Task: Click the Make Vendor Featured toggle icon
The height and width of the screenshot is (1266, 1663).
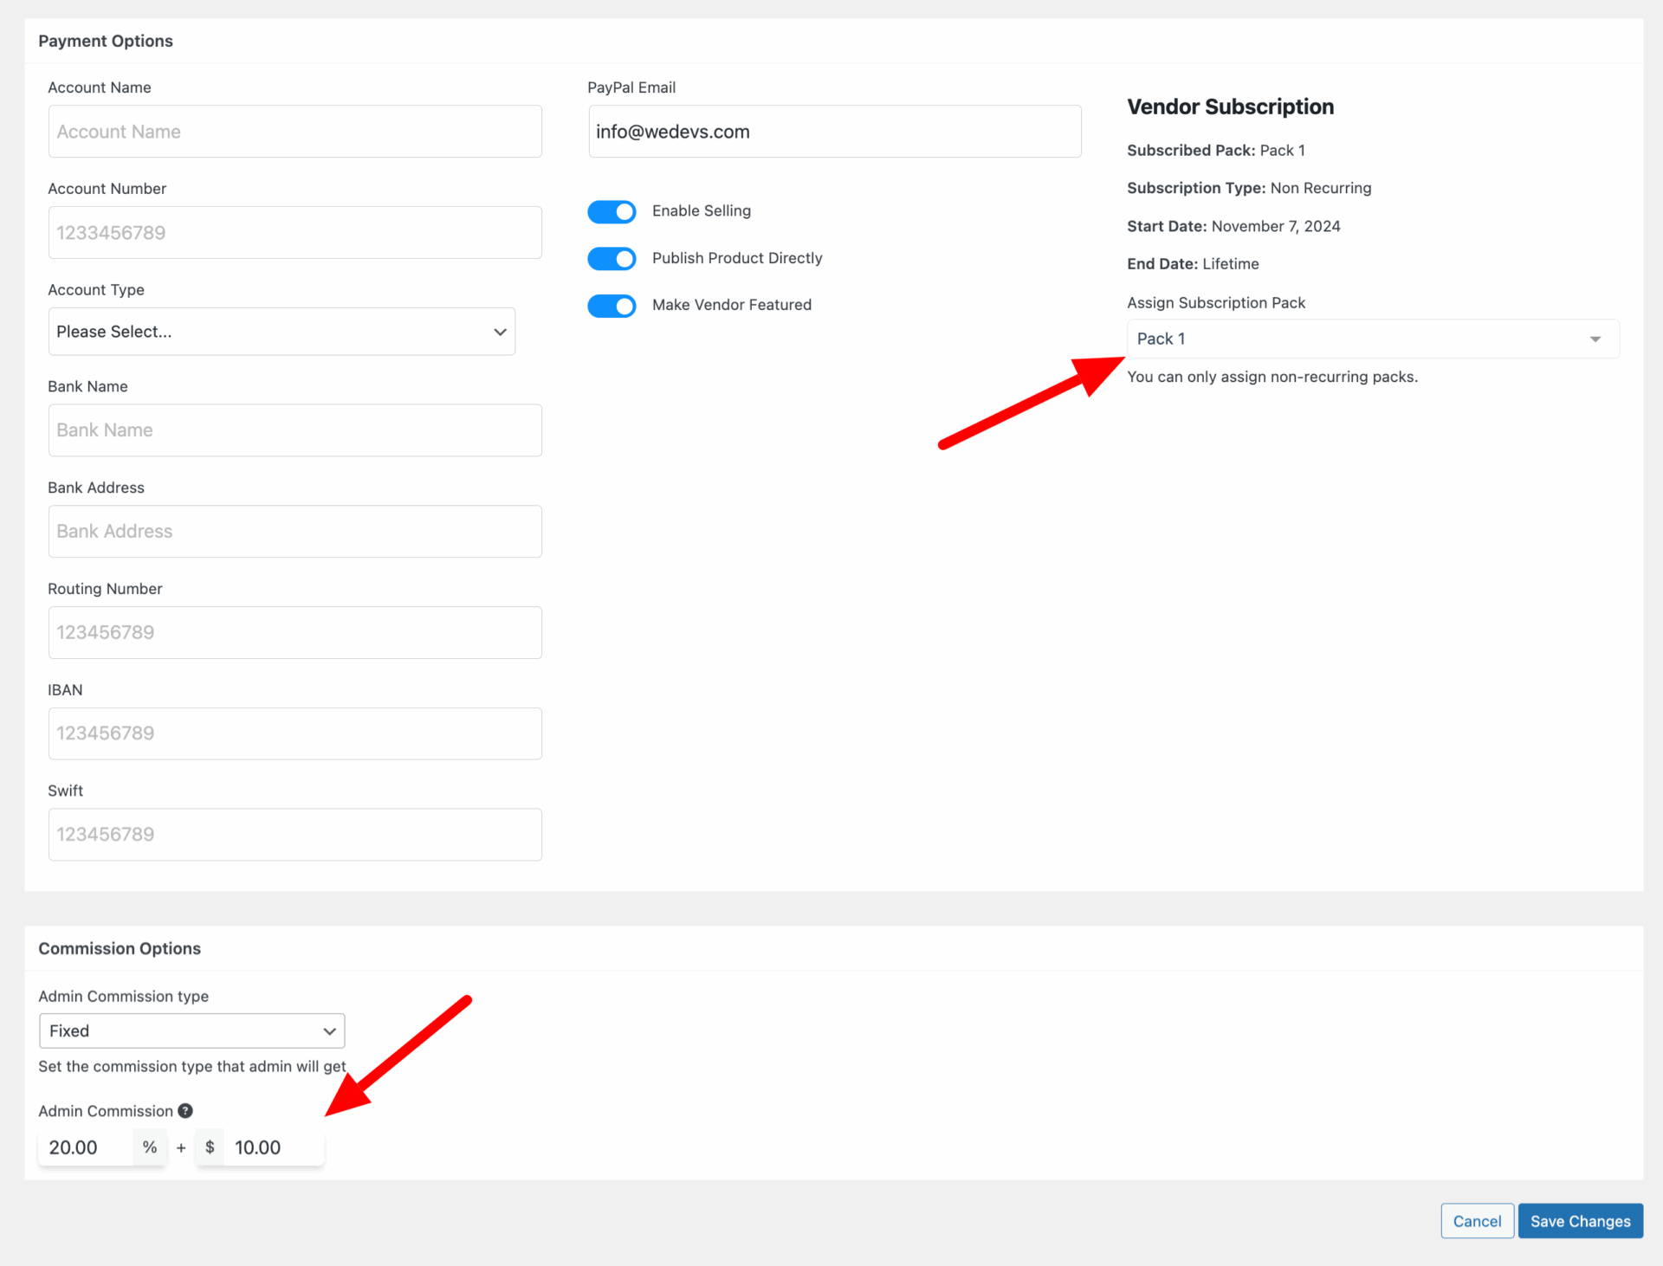Action: [x=615, y=305]
